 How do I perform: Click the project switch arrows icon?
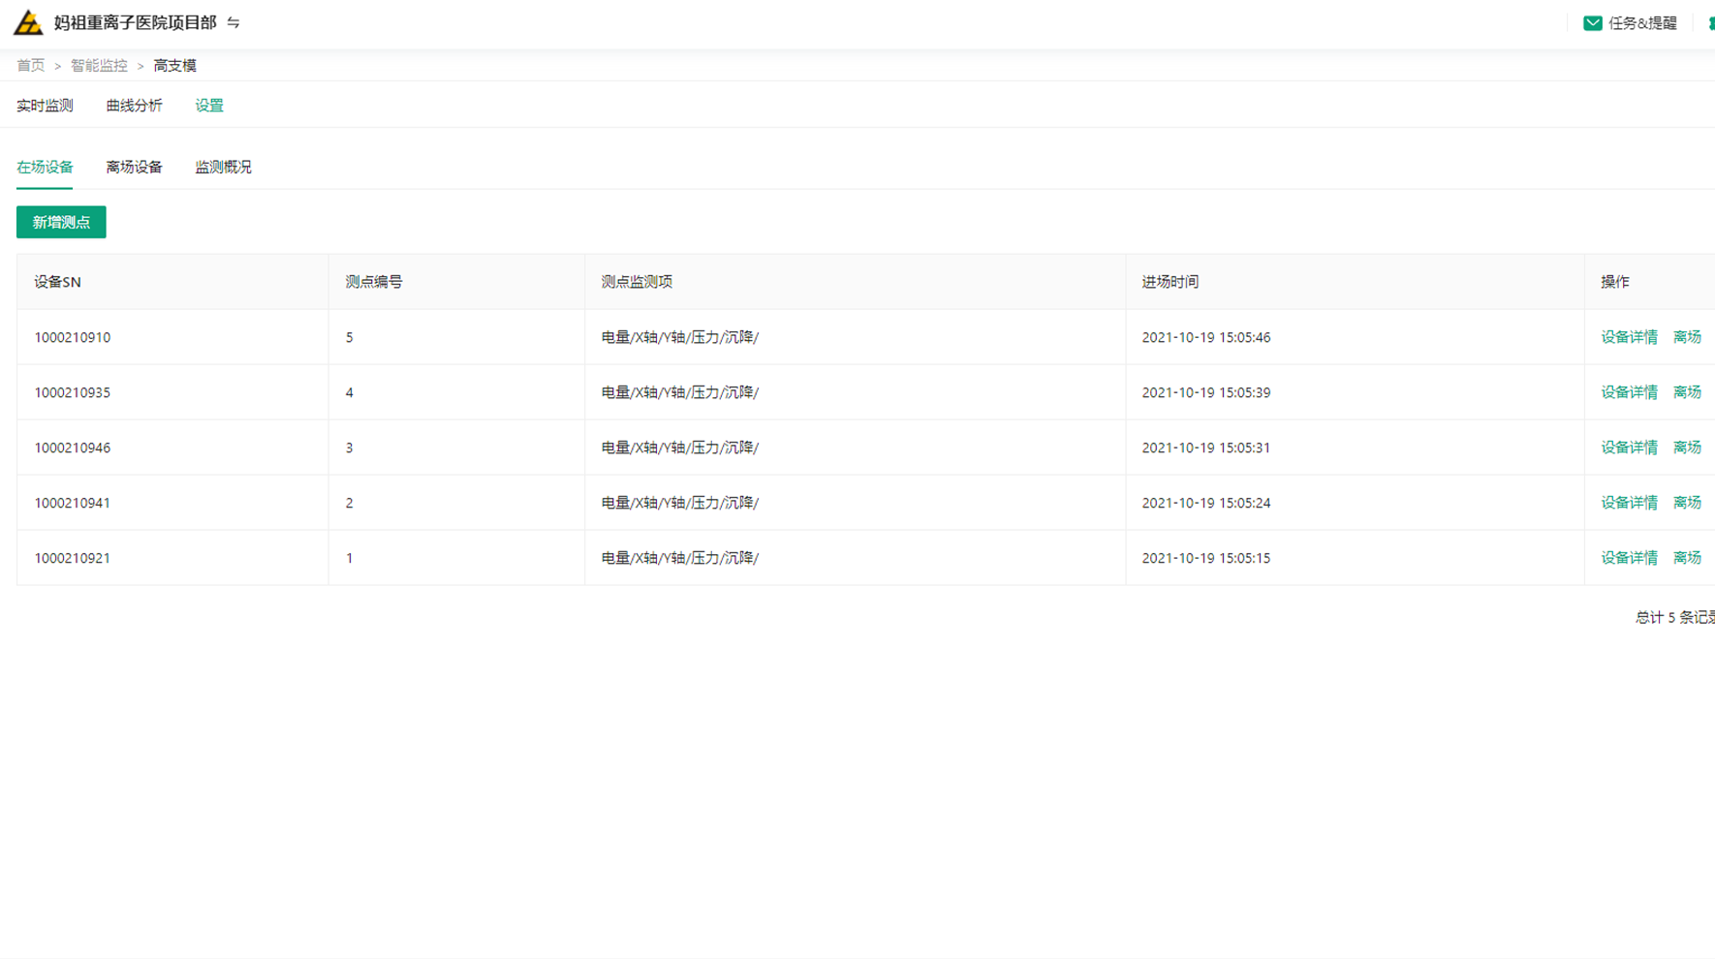click(x=234, y=22)
